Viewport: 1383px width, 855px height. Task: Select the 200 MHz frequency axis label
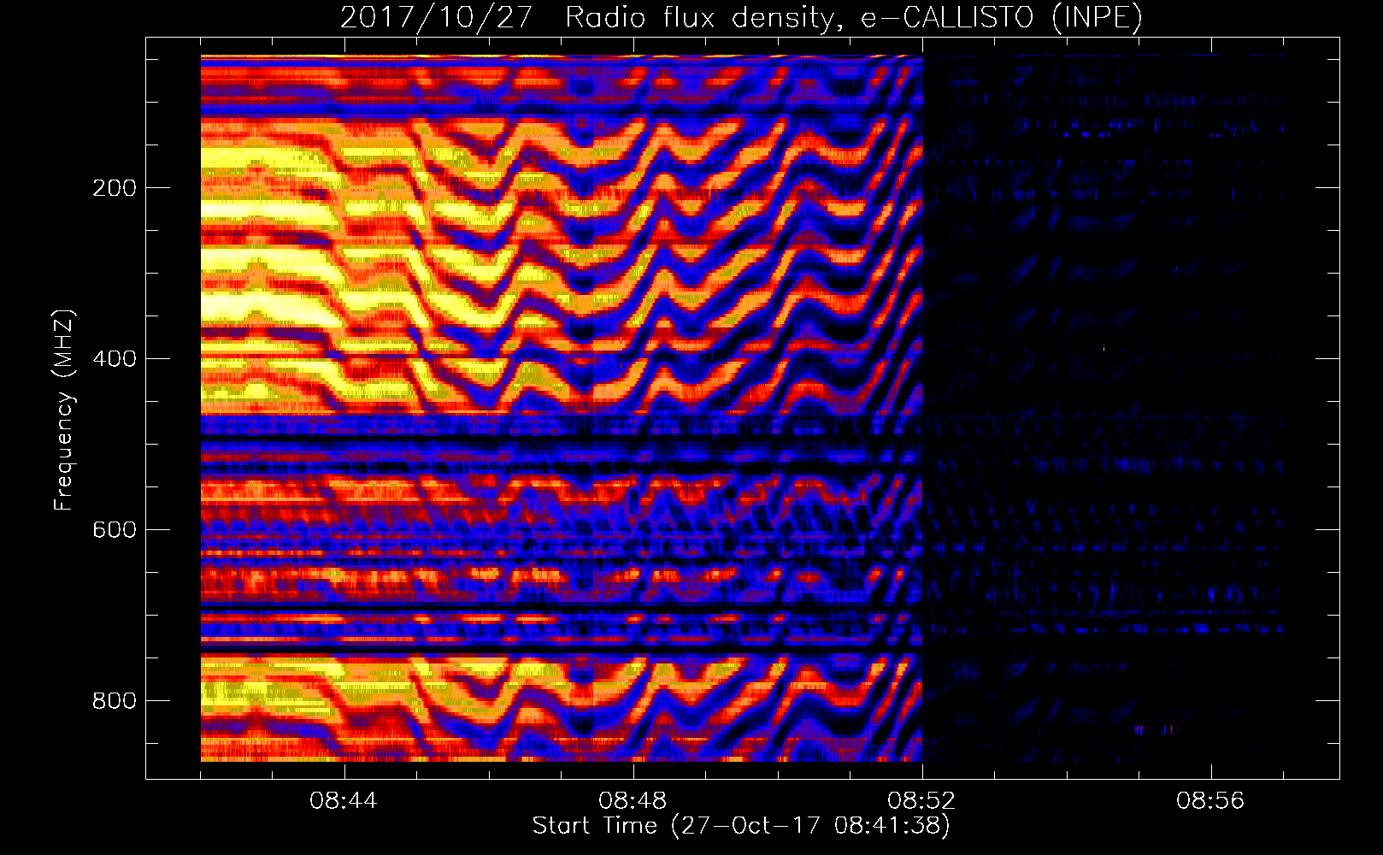tap(115, 188)
